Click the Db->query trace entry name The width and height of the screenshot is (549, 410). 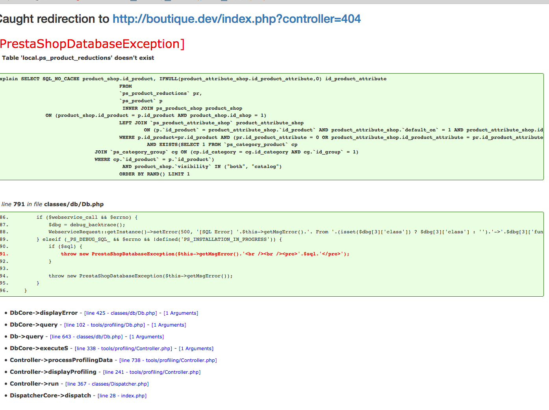pos(26,336)
